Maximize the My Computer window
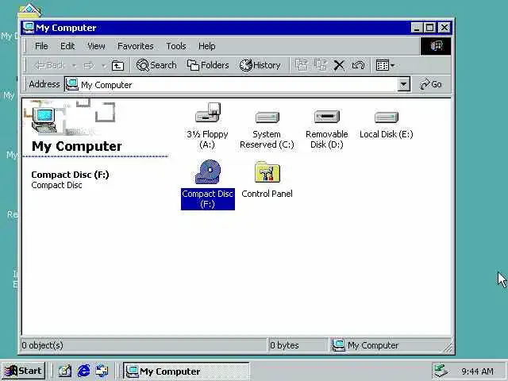Viewport: 508px width, 381px height. point(430,28)
